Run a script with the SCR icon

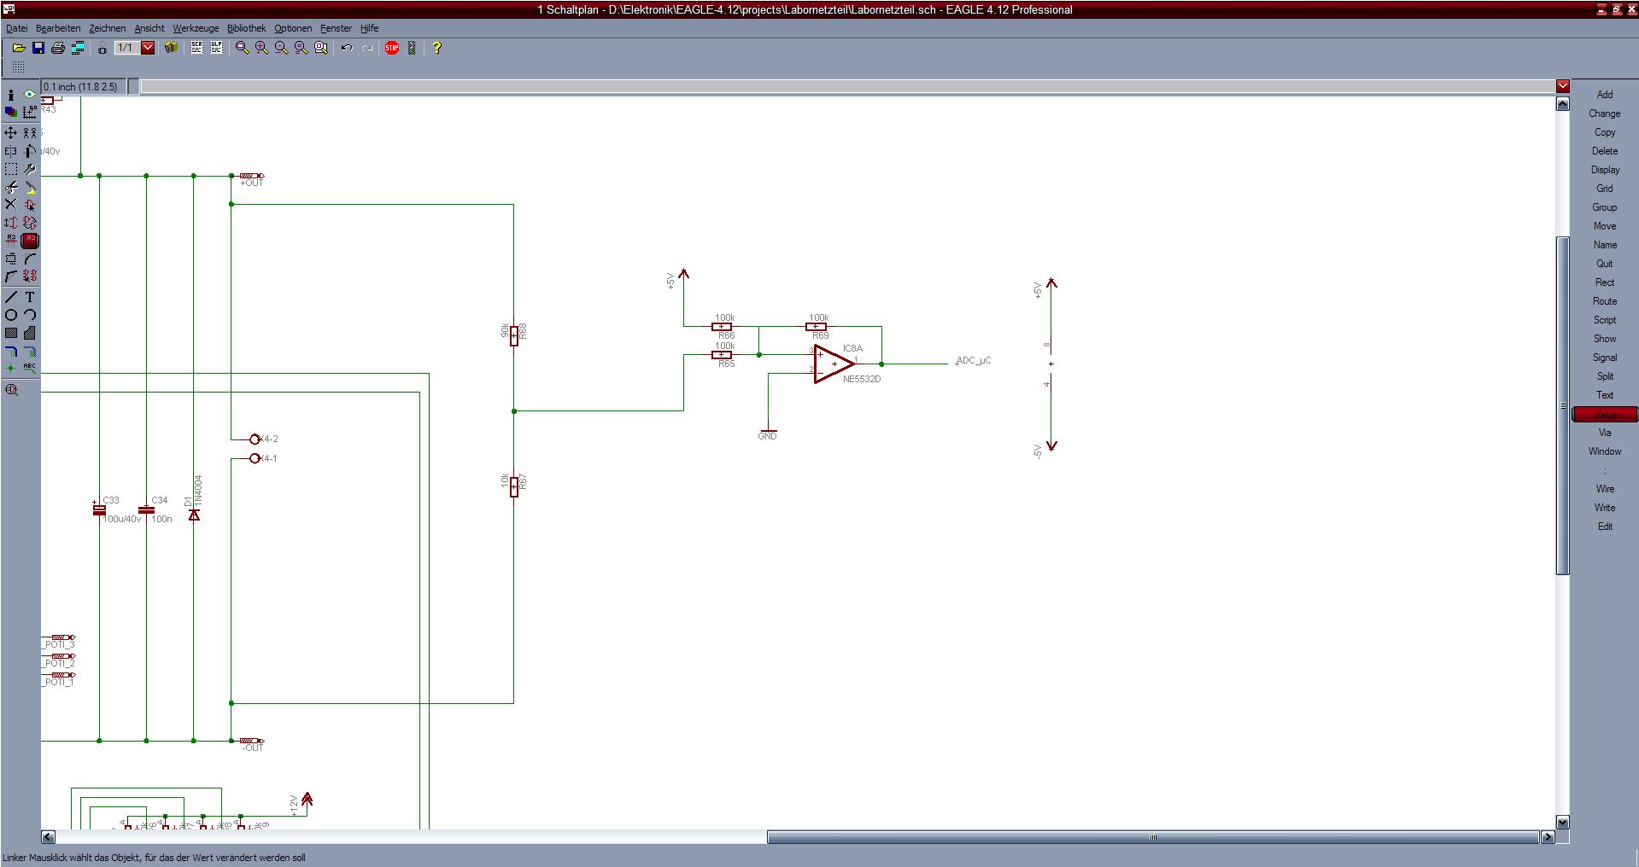196,48
